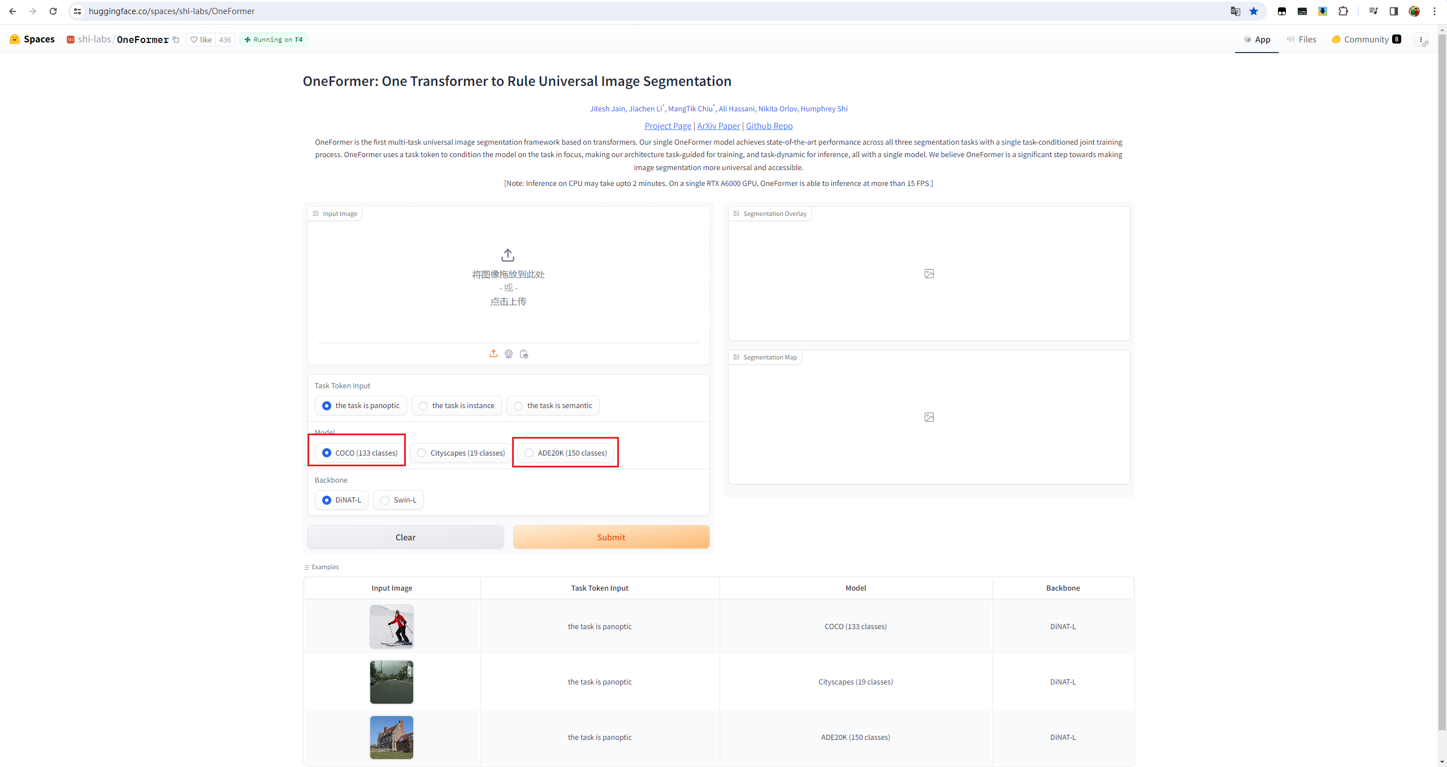Click the browser address bar URL
The image size is (1447, 767).
click(x=172, y=11)
